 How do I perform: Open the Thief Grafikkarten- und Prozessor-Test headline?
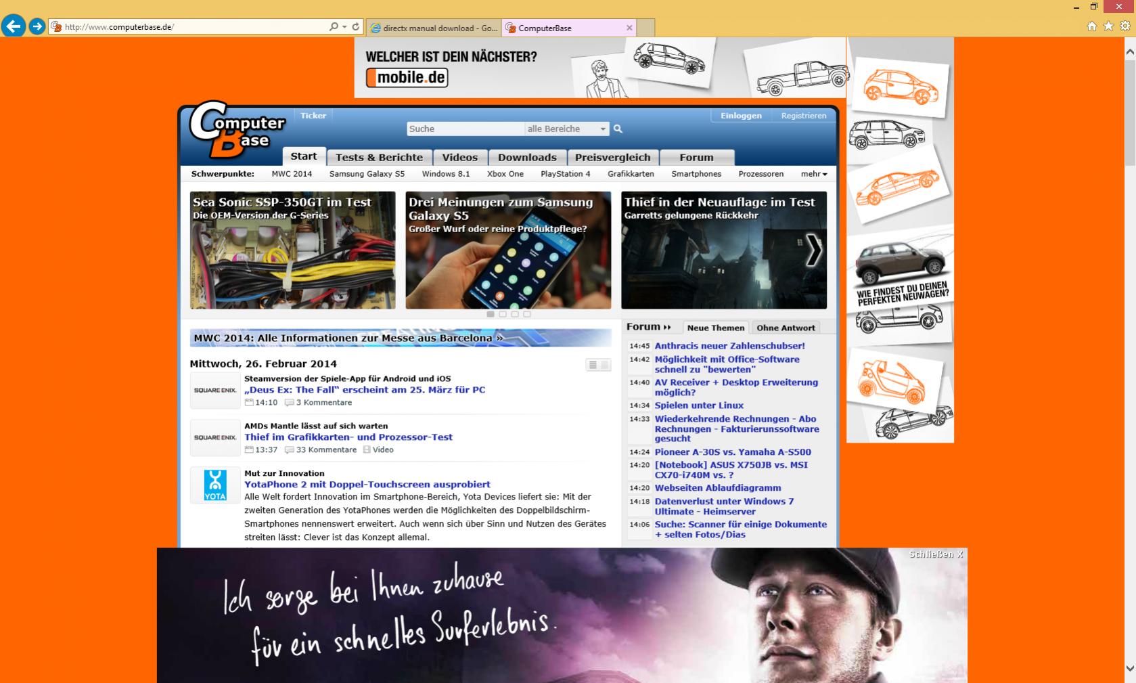pos(348,437)
